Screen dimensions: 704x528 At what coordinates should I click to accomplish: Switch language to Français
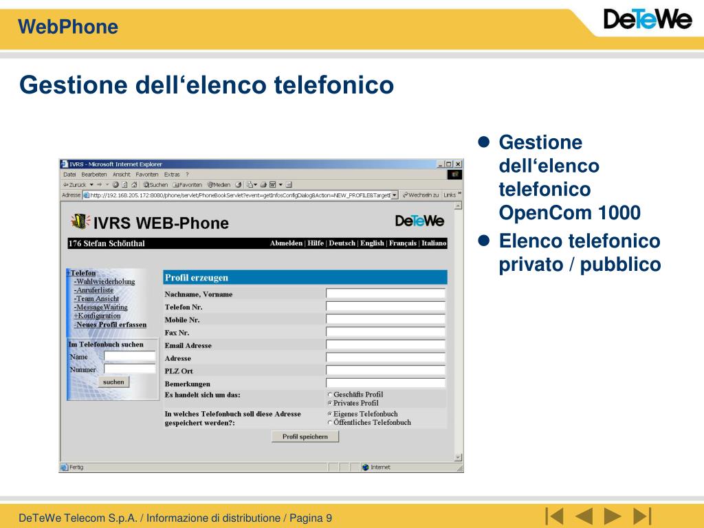click(403, 243)
